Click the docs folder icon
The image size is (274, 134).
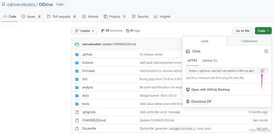[x=77, y=96]
